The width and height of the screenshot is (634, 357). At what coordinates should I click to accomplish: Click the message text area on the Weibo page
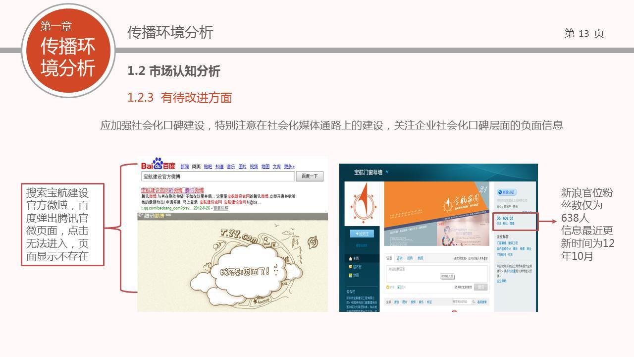[x=437, y=274]
